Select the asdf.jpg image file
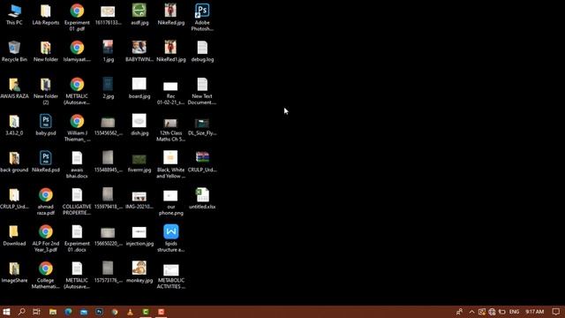The height and width of the screenshot is (318, 565). (x=139, y=14)
